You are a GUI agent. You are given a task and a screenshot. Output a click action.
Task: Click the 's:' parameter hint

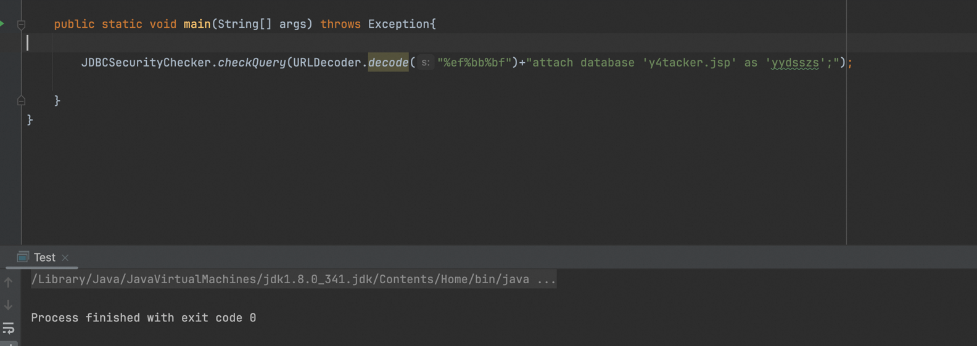pyautogui.click(x=426, y=63)
